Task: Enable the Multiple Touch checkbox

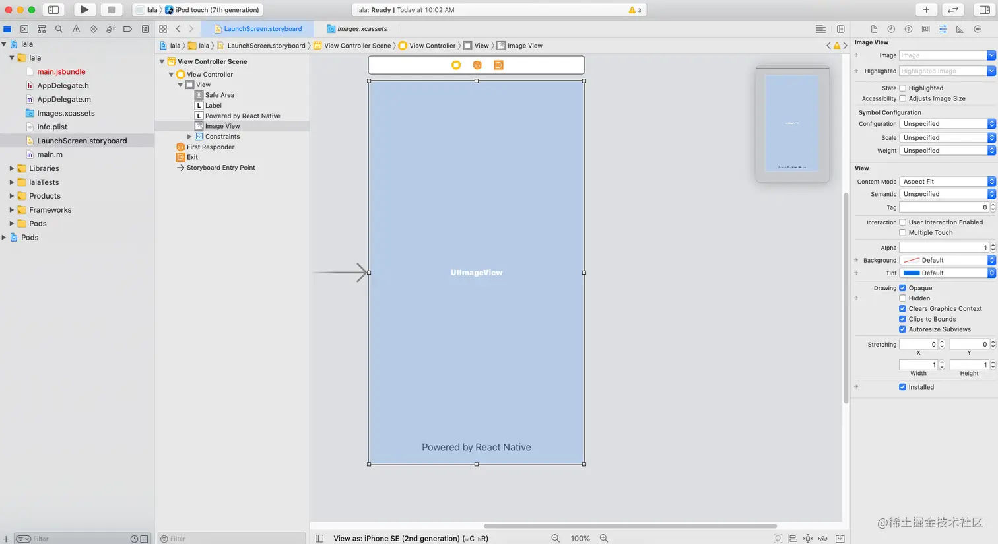Action: tap(902, 232)
